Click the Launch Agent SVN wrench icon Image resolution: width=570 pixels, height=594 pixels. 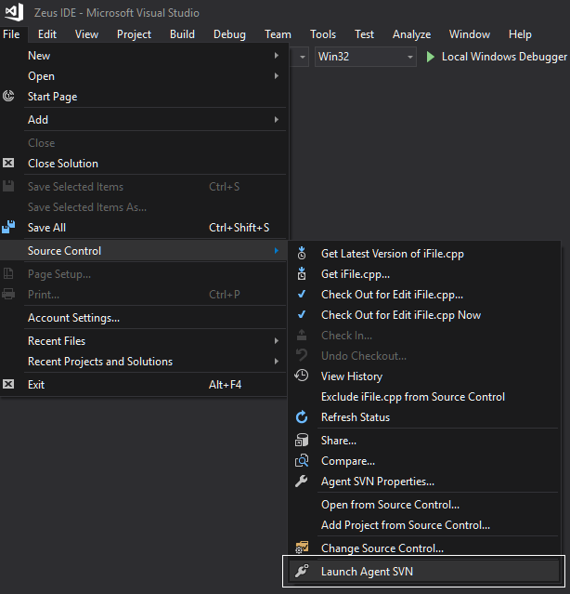click(302, 571)
